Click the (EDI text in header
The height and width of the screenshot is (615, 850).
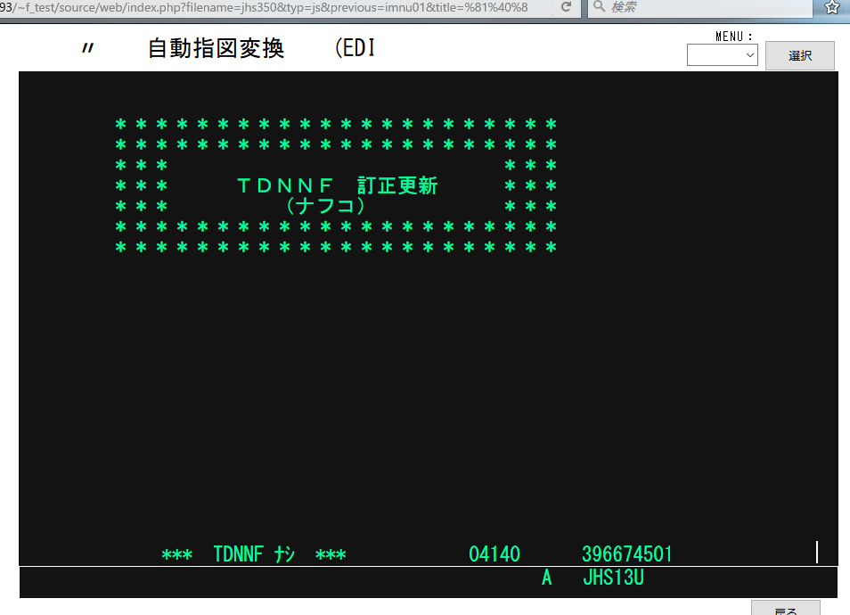(356, 49)
